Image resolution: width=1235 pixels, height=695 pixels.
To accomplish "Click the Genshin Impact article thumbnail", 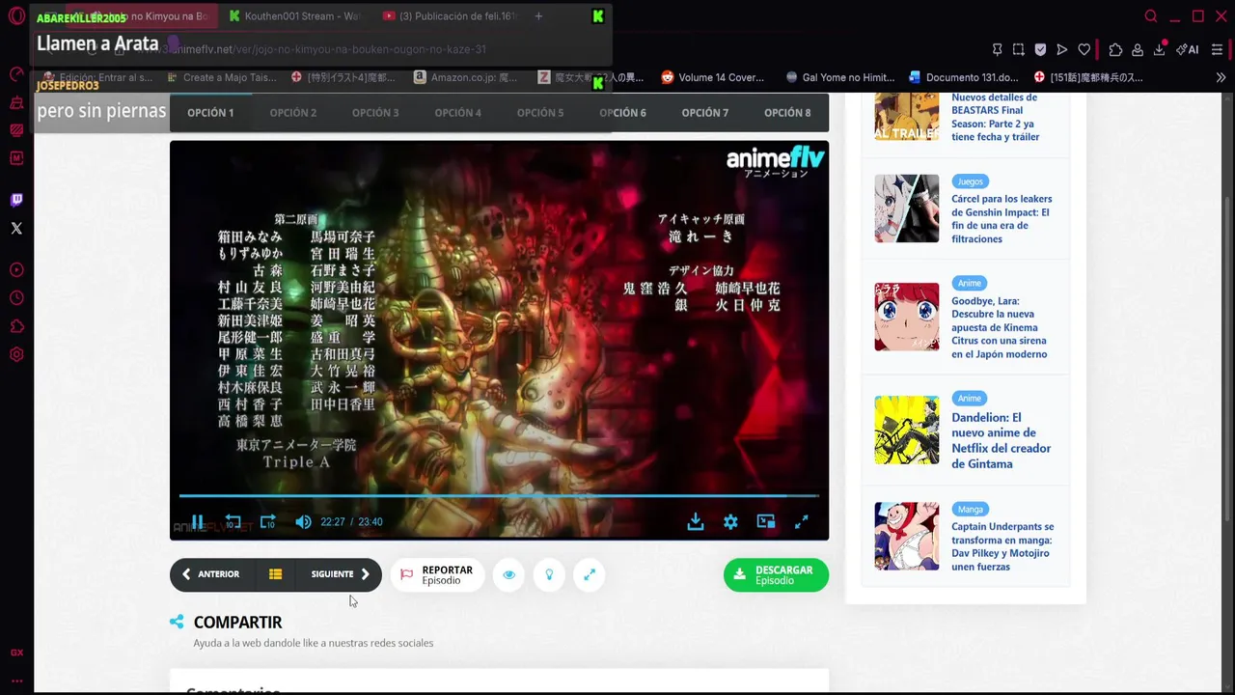I will pos(906,208).
